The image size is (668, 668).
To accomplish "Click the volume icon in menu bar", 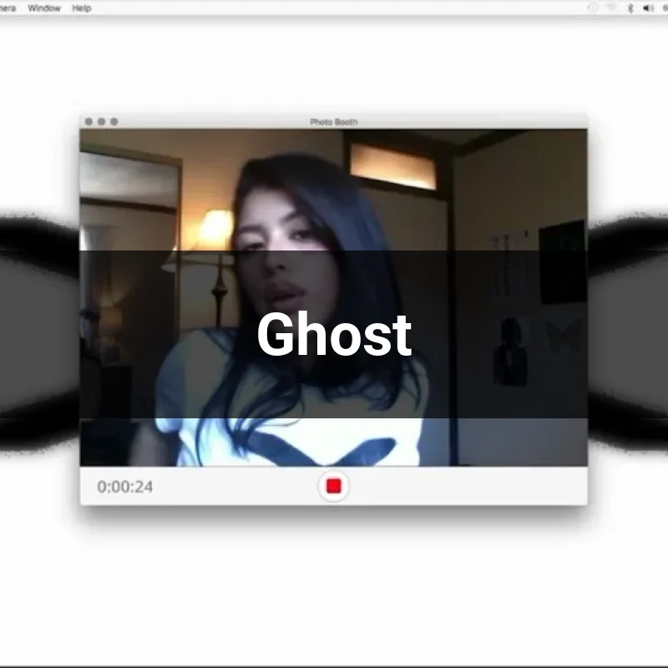I will [x=649, y=8].
